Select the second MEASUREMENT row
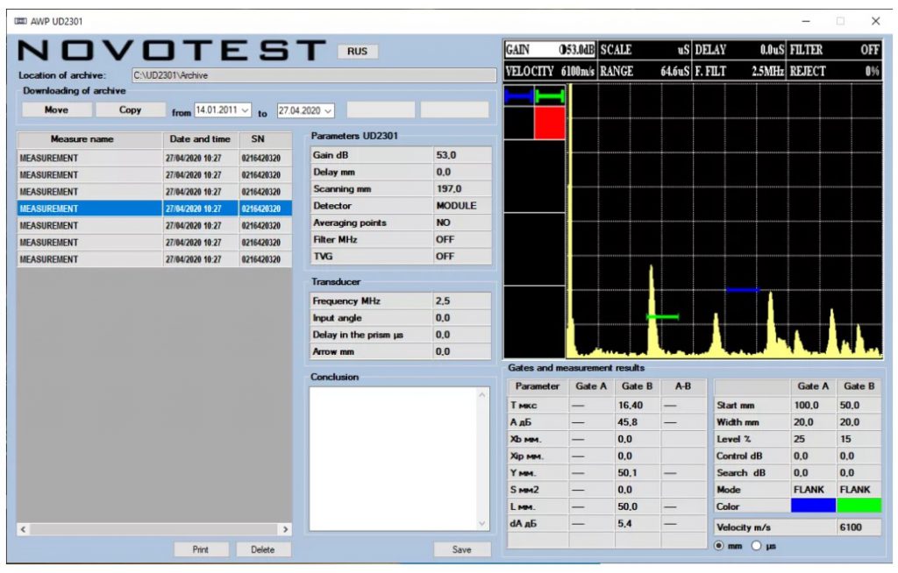The image size is (898, 573). pos(154,174)
